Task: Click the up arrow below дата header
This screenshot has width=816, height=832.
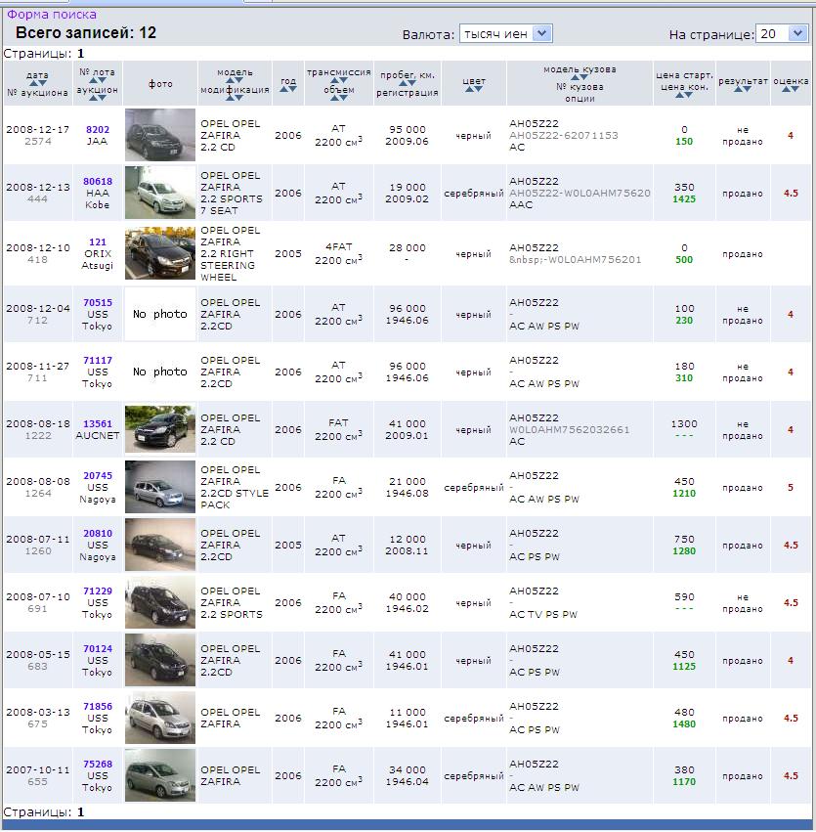Action: 31,83
